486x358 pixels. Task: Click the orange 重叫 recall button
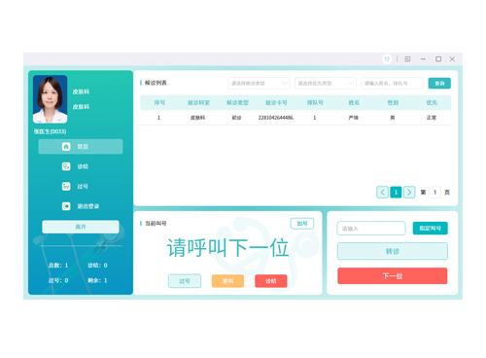coord(227,281)
